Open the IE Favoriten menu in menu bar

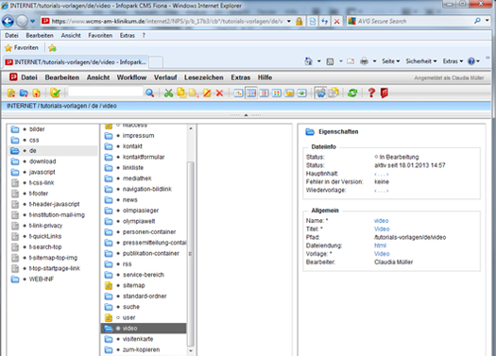pyautogui.click(x=100, y=35)
